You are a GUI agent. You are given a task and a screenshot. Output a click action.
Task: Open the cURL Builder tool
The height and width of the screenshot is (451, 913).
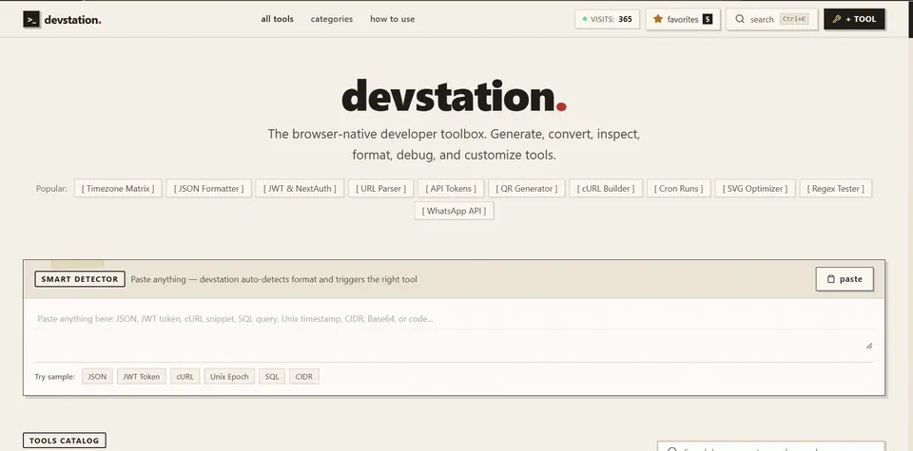[x=606, y=188]
